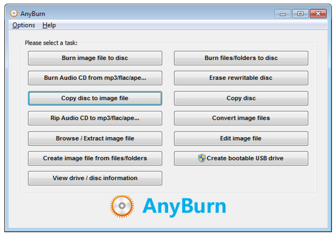This screenshot has width=336, height=236.
Task: Click Erase rewritable disc button
Action: pos(241,78)
